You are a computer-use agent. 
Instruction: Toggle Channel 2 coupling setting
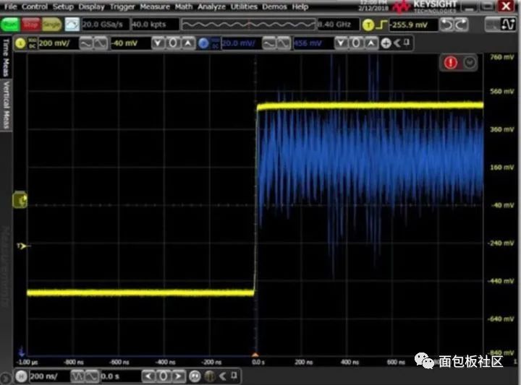(x=216, y=43)
